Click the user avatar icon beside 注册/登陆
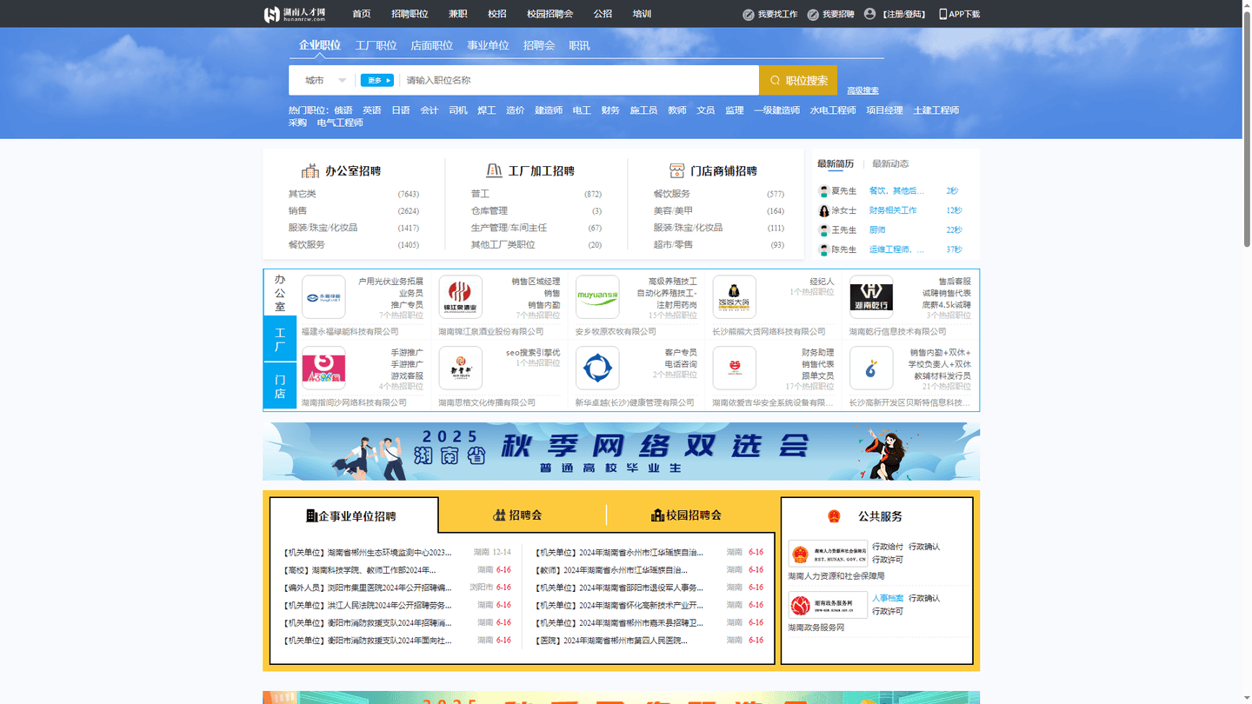 [x=869, y=14]
